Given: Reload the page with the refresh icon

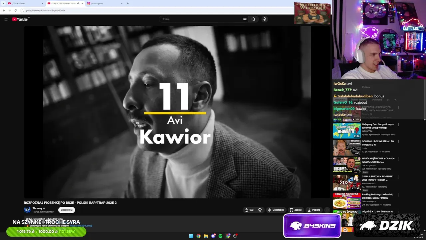Looking at the screenshot, I should coord(15,11).
